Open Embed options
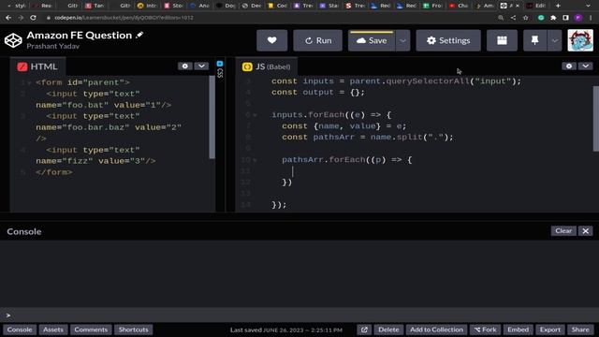 click(518, 330)
